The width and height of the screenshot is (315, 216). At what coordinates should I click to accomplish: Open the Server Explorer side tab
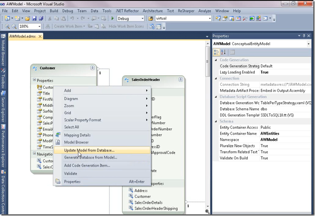click(x=3, y=107)
